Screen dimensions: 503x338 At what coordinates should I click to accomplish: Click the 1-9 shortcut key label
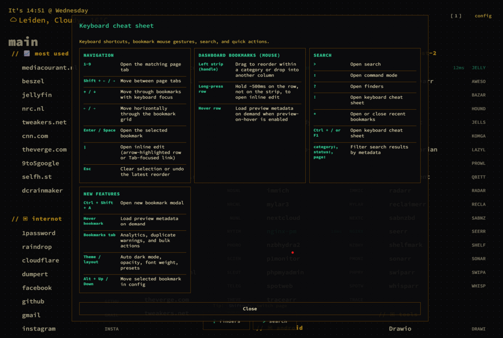click(87, 64)
